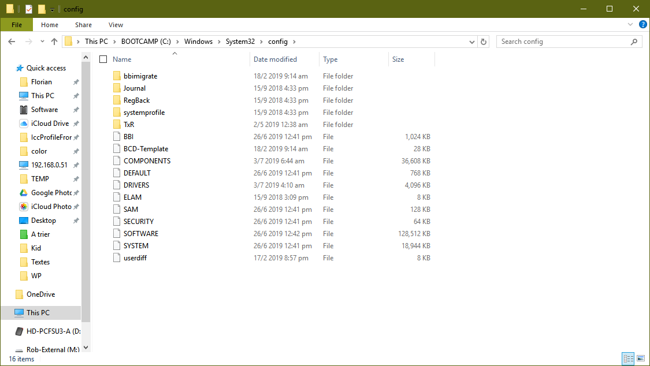Viewport: 650px width, 366px height.
Task: Click the iCloud Drive sidebar item
Action: click(50, 124)
